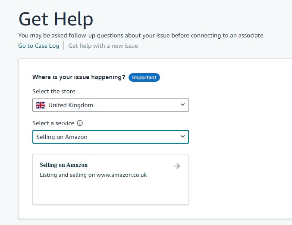Click the follow-up questions notice text

pyautogui.click(x=141, y=35)
